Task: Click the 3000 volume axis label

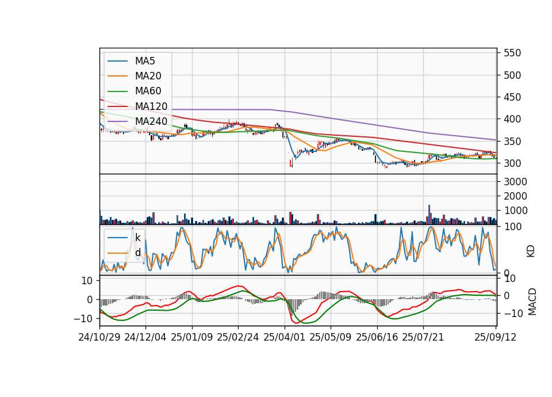Action: pos(515,182)
